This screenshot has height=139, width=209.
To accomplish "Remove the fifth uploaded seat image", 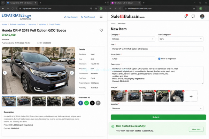I will tap(183, 91).
